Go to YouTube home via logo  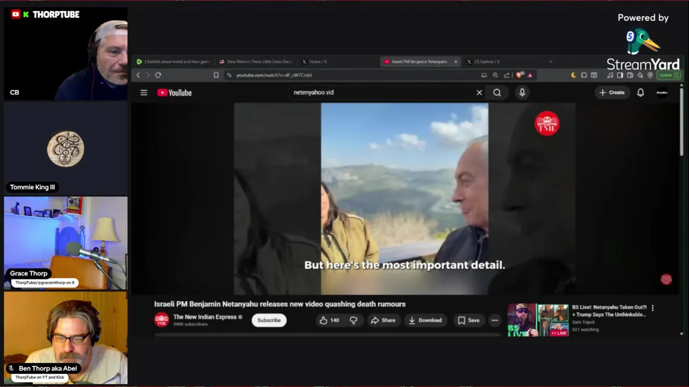174,92
